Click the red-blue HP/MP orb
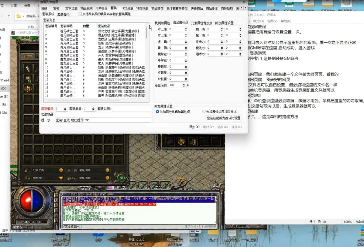 [32, 201]
